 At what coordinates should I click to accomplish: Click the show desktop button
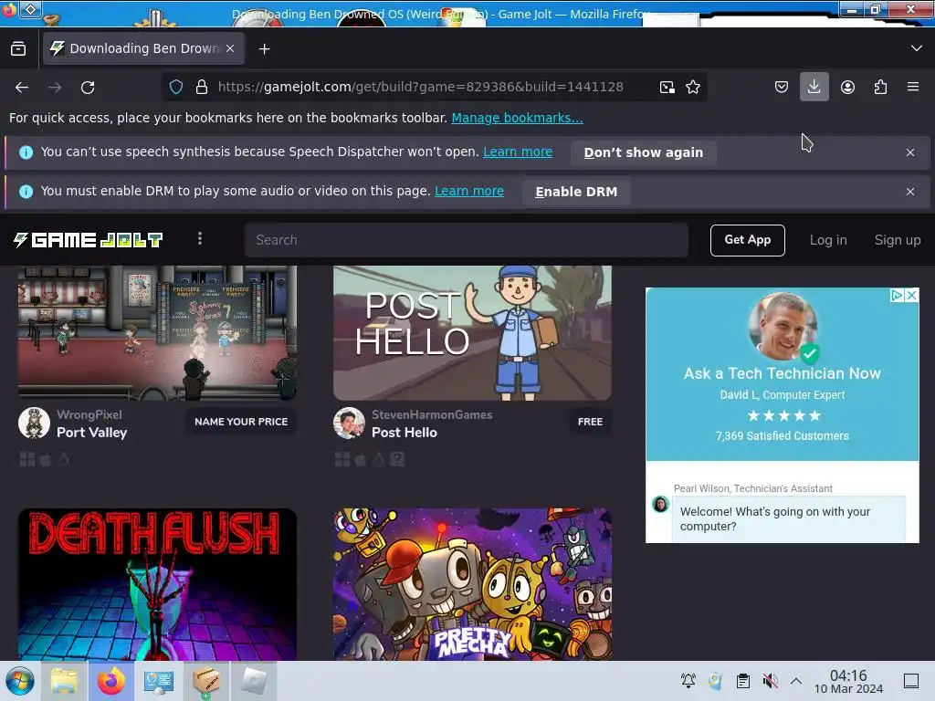click(911, 681)
